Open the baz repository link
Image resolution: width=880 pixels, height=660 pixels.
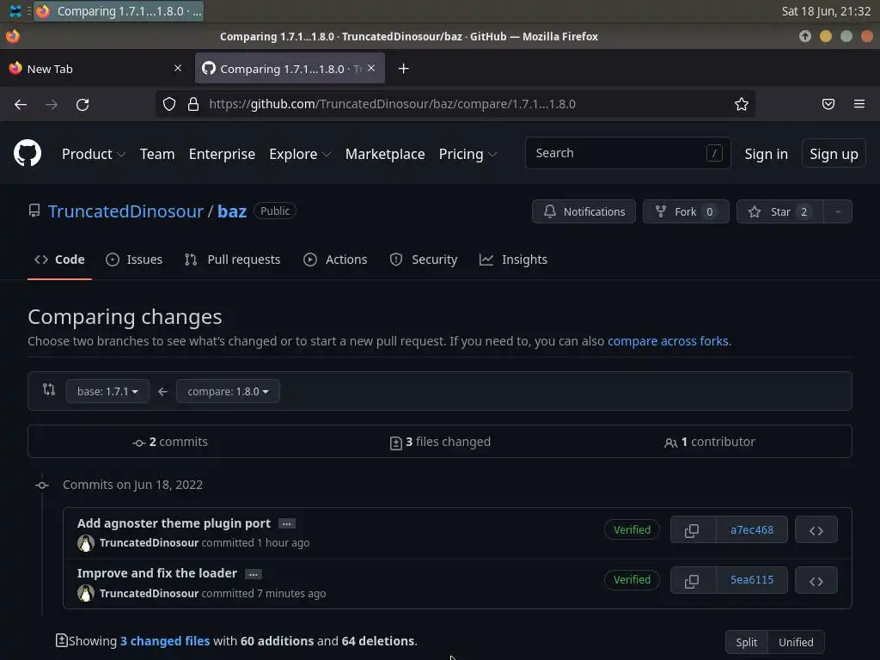[x=232, y=211]
